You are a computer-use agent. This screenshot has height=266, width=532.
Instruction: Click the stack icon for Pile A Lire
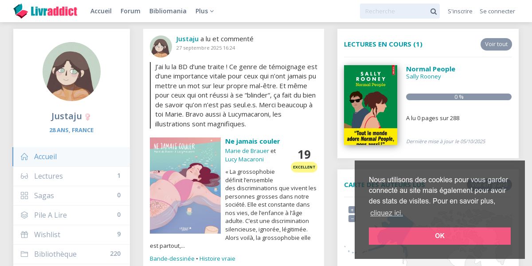tap(24, 215)
